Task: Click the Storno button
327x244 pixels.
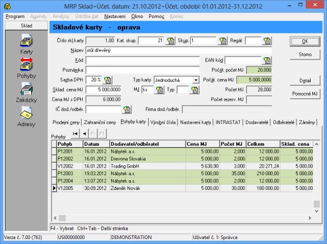Action: [305, 55]
